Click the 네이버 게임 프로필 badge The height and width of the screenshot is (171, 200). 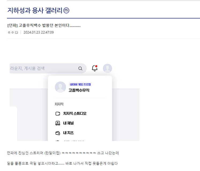80,84
